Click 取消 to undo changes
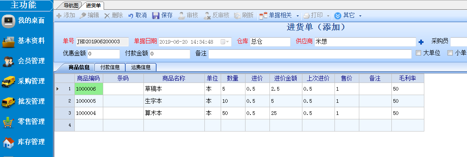This screenshot has width=467, height=157. coord(137,15)
